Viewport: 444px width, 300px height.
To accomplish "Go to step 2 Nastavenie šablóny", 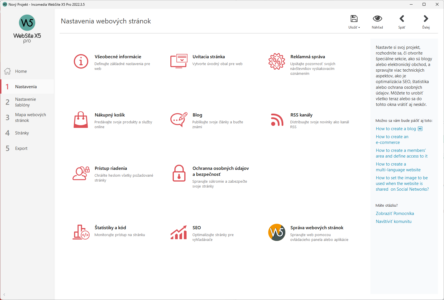I will coord(27,102).
